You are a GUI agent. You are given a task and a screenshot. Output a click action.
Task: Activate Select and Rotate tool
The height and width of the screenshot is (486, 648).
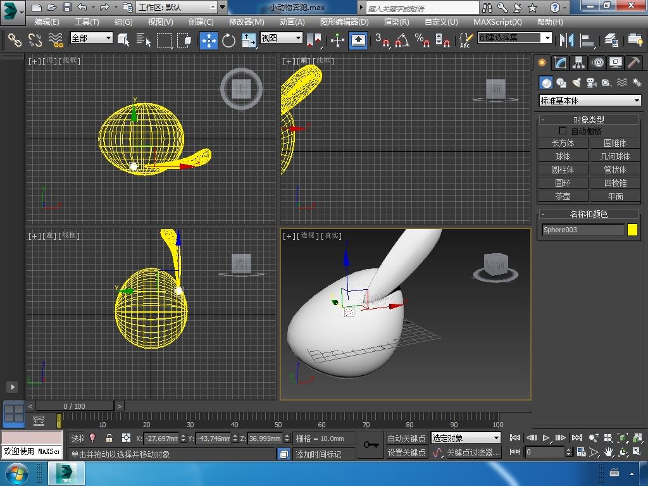(228, 40)
